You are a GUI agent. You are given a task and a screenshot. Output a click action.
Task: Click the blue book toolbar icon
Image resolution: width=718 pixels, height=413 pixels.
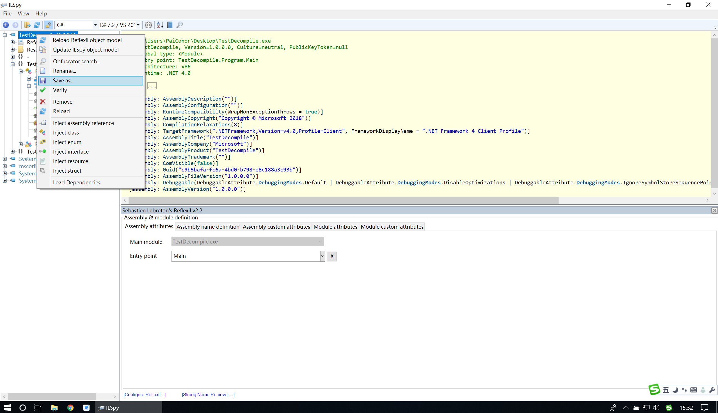170,25
